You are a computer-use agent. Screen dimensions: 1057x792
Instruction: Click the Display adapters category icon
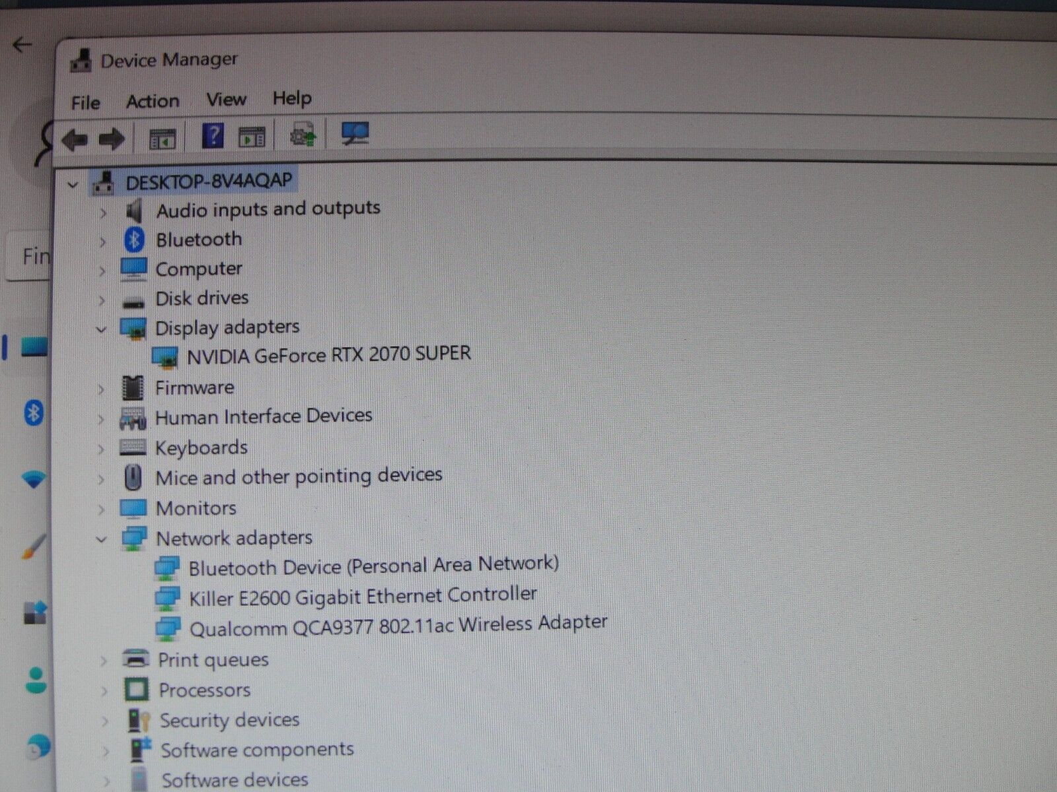133,328
